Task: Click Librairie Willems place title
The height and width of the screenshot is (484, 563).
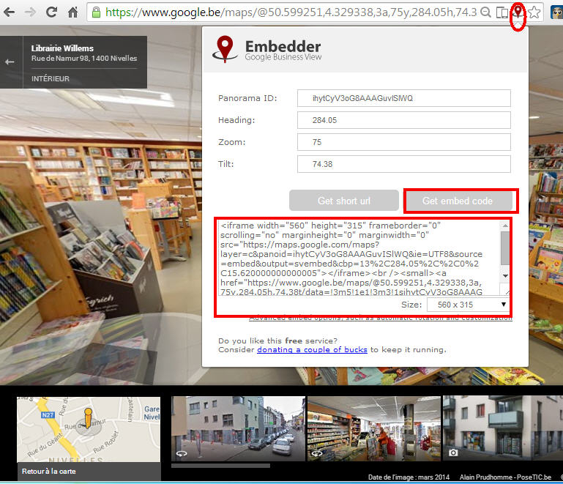Action: tap(62, 48)
